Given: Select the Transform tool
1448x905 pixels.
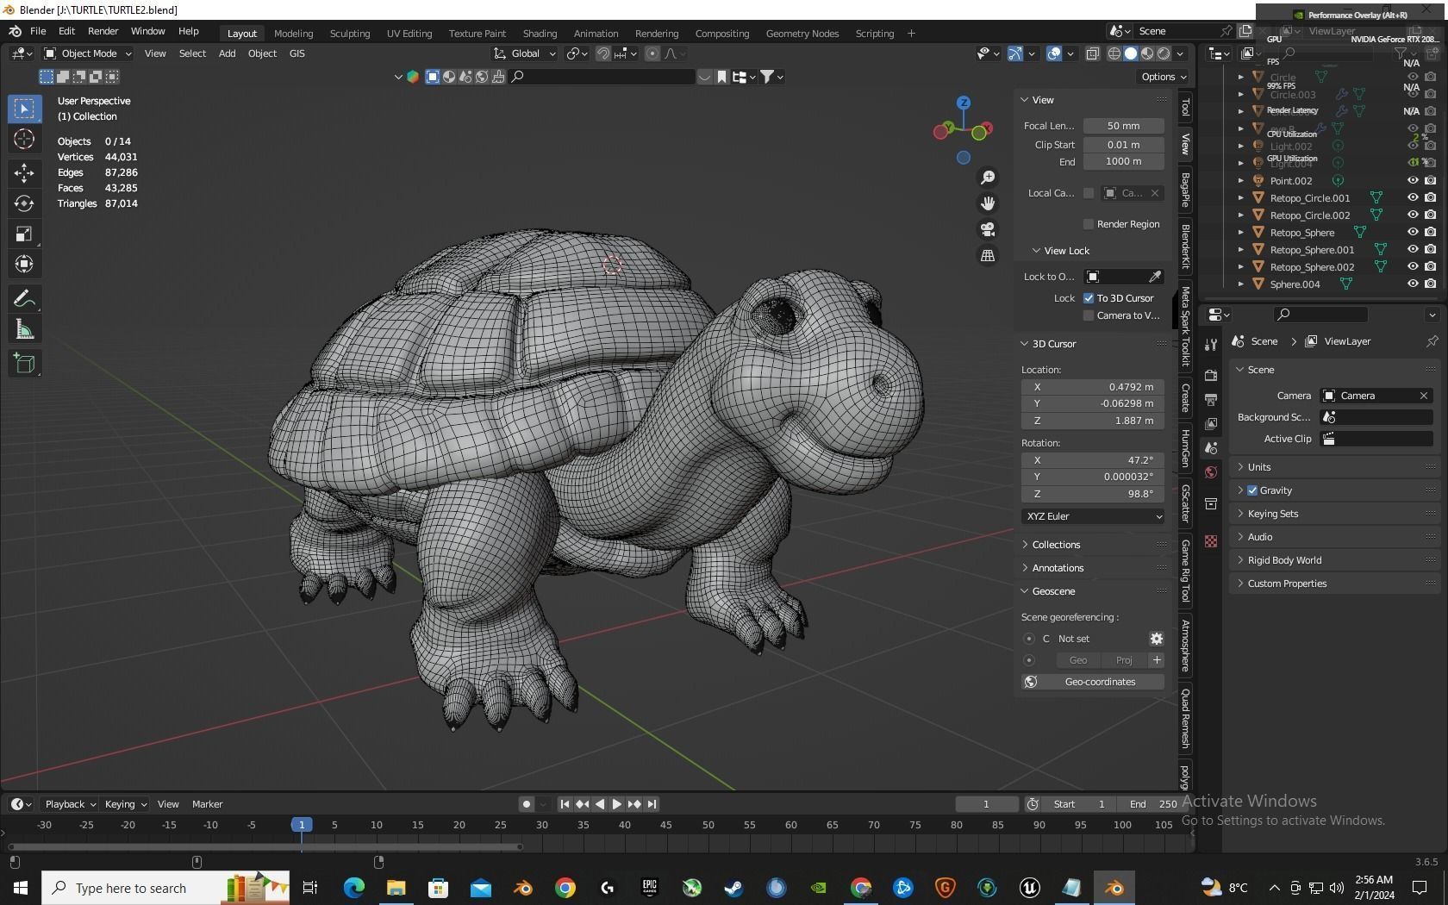Looking at the screenshot, I should [24, 264].
